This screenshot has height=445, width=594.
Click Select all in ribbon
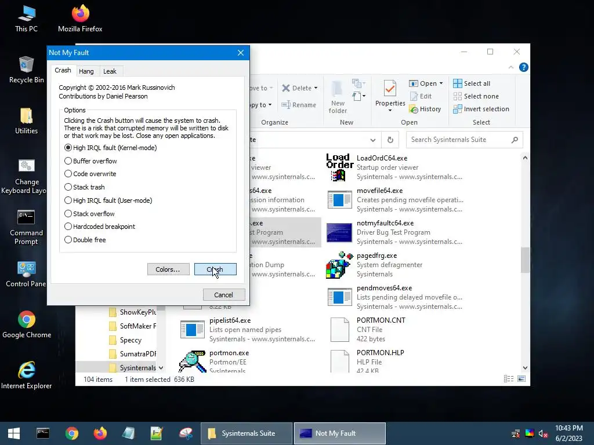tap(472, 83)
